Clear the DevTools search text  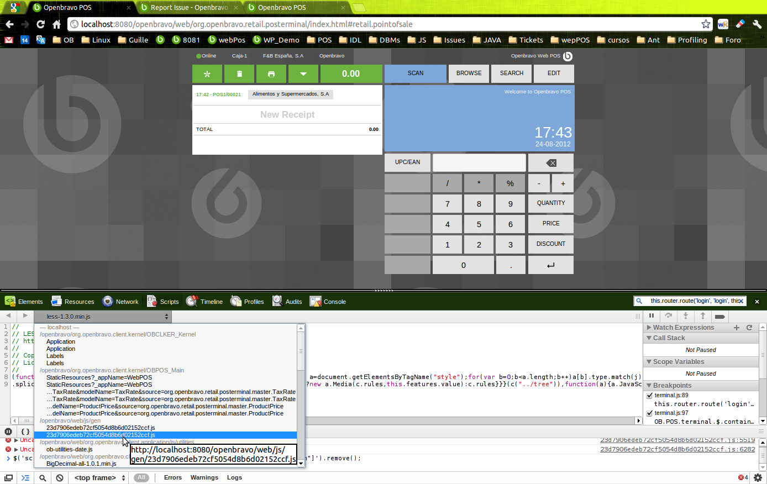pos(742,301)
